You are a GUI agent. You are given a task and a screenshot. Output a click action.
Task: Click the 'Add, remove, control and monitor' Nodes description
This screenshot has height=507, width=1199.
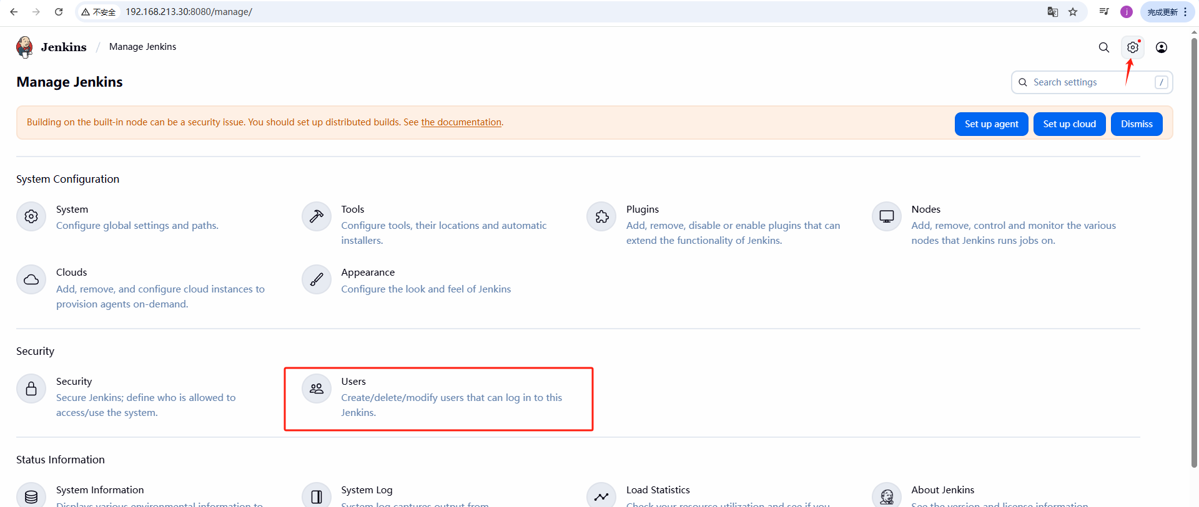point(1014,233)
